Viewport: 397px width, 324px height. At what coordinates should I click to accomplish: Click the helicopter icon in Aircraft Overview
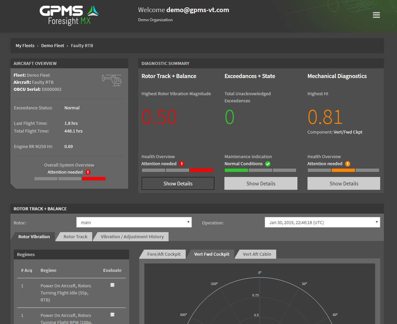pos(112,80)
